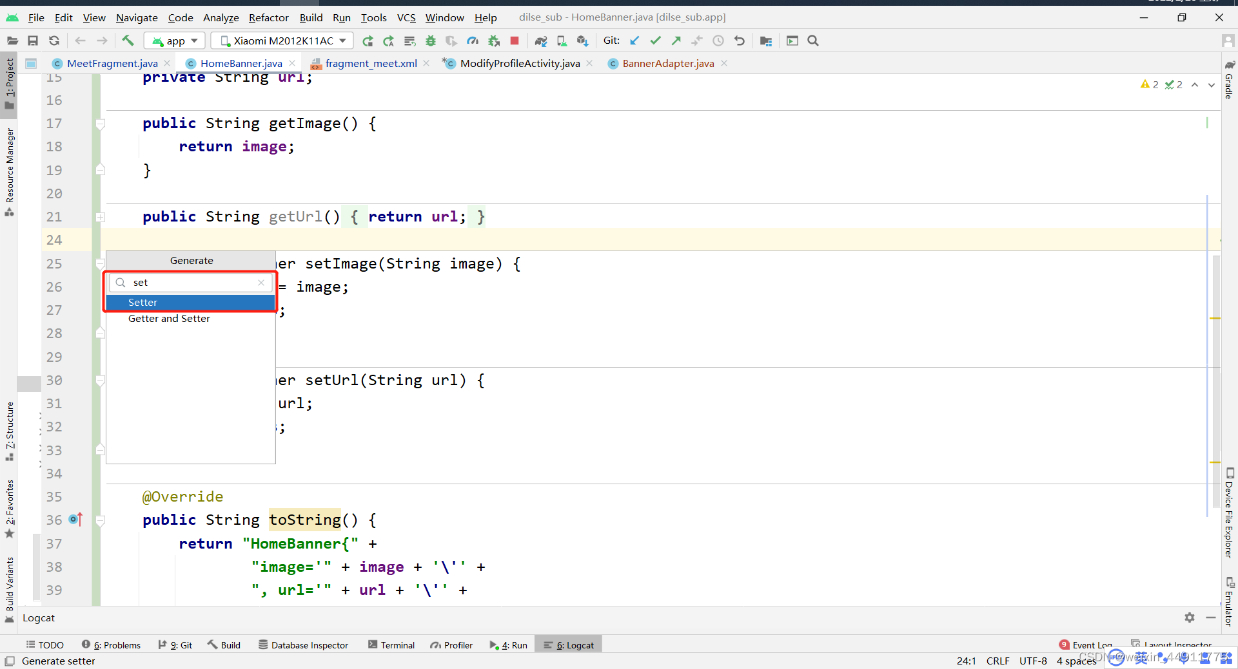1238x669 pixels.
Task: Click the Sync Project with Gradle Files icon
Action: point(541,41)
